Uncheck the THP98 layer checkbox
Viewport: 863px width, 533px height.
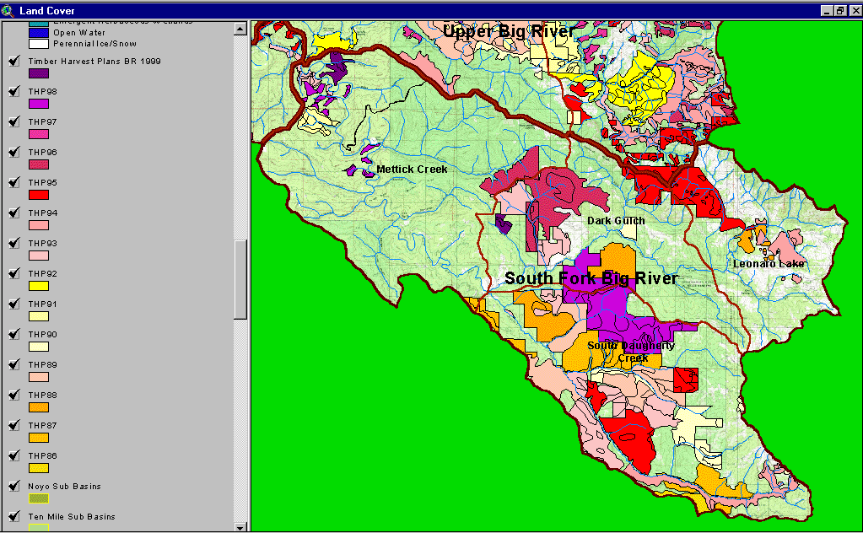(14, 91)
